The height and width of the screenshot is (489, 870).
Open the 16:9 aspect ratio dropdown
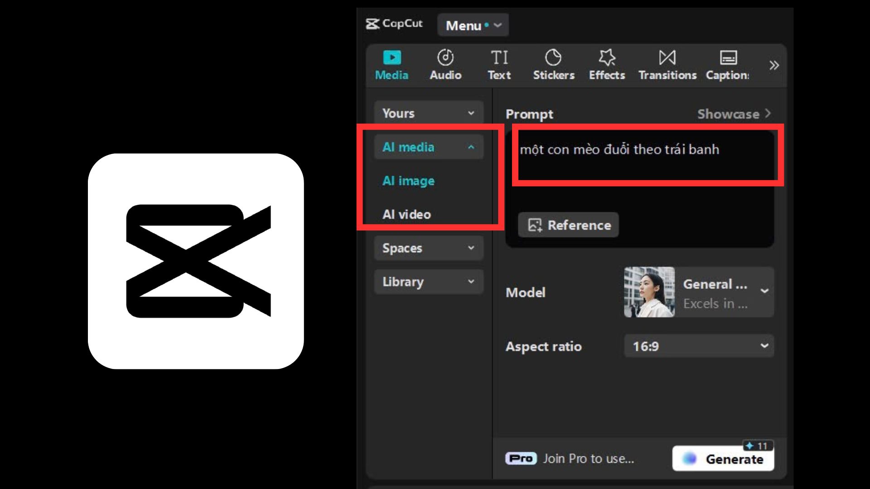pos(699,346)
